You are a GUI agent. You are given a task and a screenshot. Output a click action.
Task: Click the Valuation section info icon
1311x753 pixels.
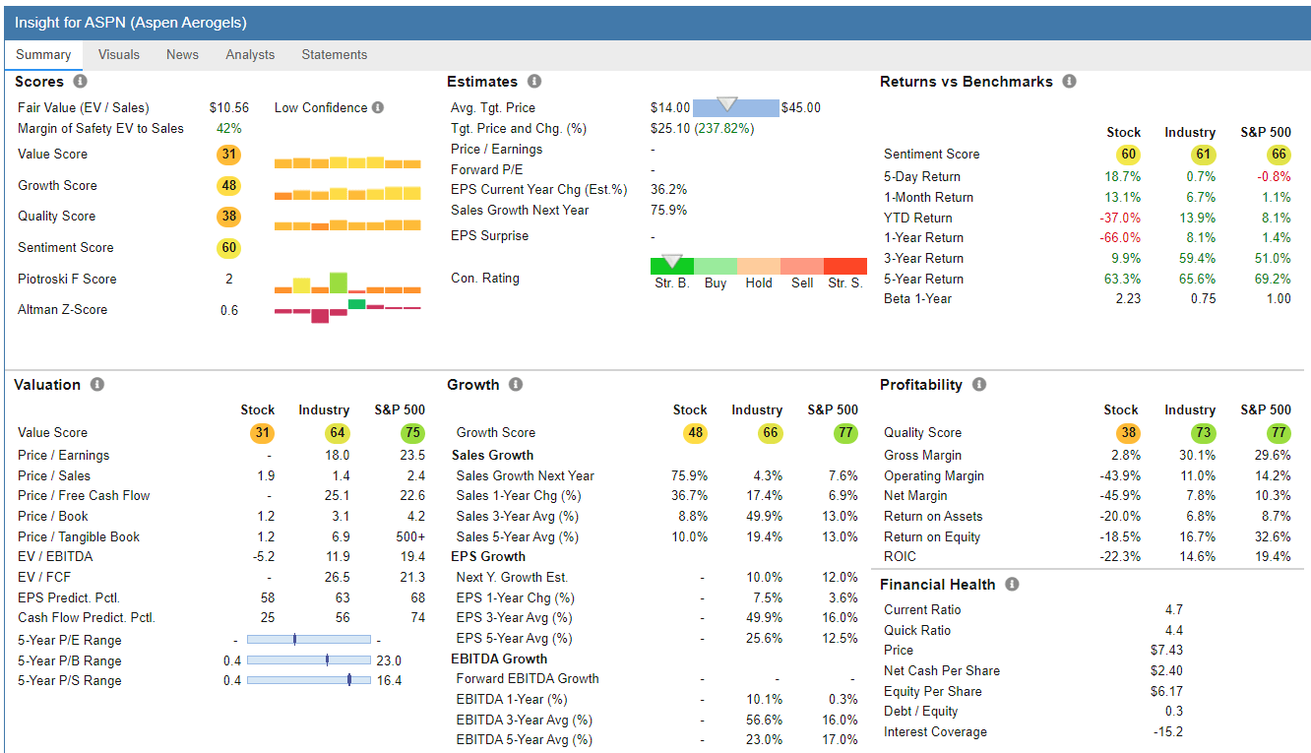tap(95, 384)
